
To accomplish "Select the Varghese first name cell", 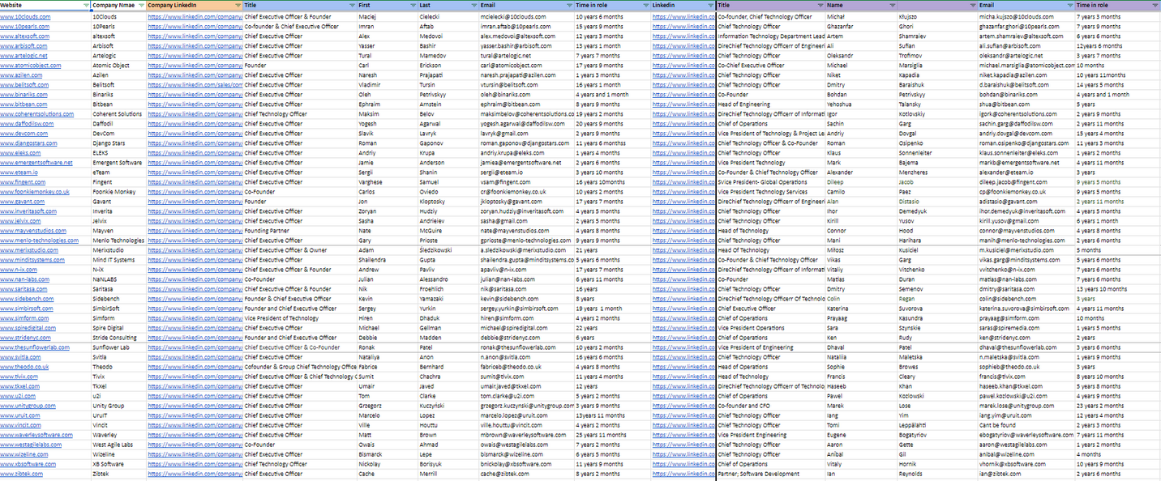I will 387,182.
